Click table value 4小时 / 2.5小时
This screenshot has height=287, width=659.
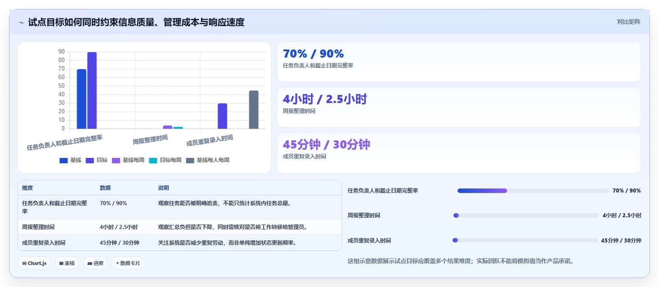(x=119, y=227)
